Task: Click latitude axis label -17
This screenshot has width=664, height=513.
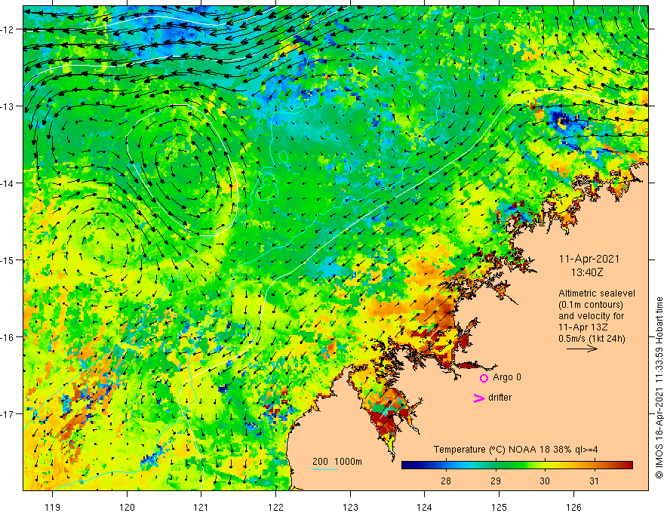Action: [8, 414]
